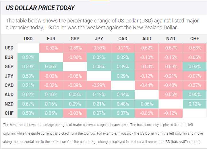The image size is (207, 149).
Task: Click the EUR/CAD cell showing 0.32%
Action: click(x=123, y=57)
